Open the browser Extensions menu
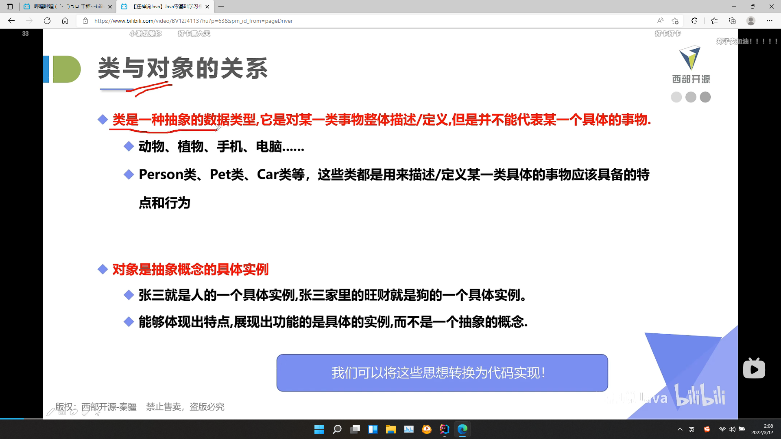The image size is (781, 439). click(x=695, y=21)
